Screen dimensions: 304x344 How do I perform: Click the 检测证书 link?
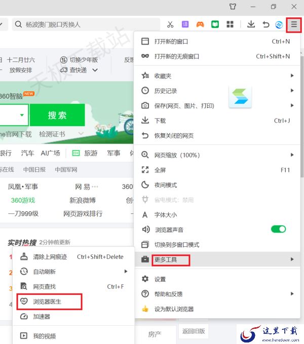[x=52, y=134]
